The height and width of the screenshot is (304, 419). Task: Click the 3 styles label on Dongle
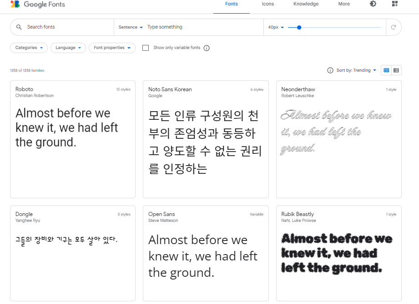(124, 214)
